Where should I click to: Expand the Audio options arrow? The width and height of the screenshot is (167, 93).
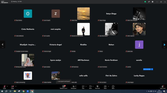[x=7, y=87]
